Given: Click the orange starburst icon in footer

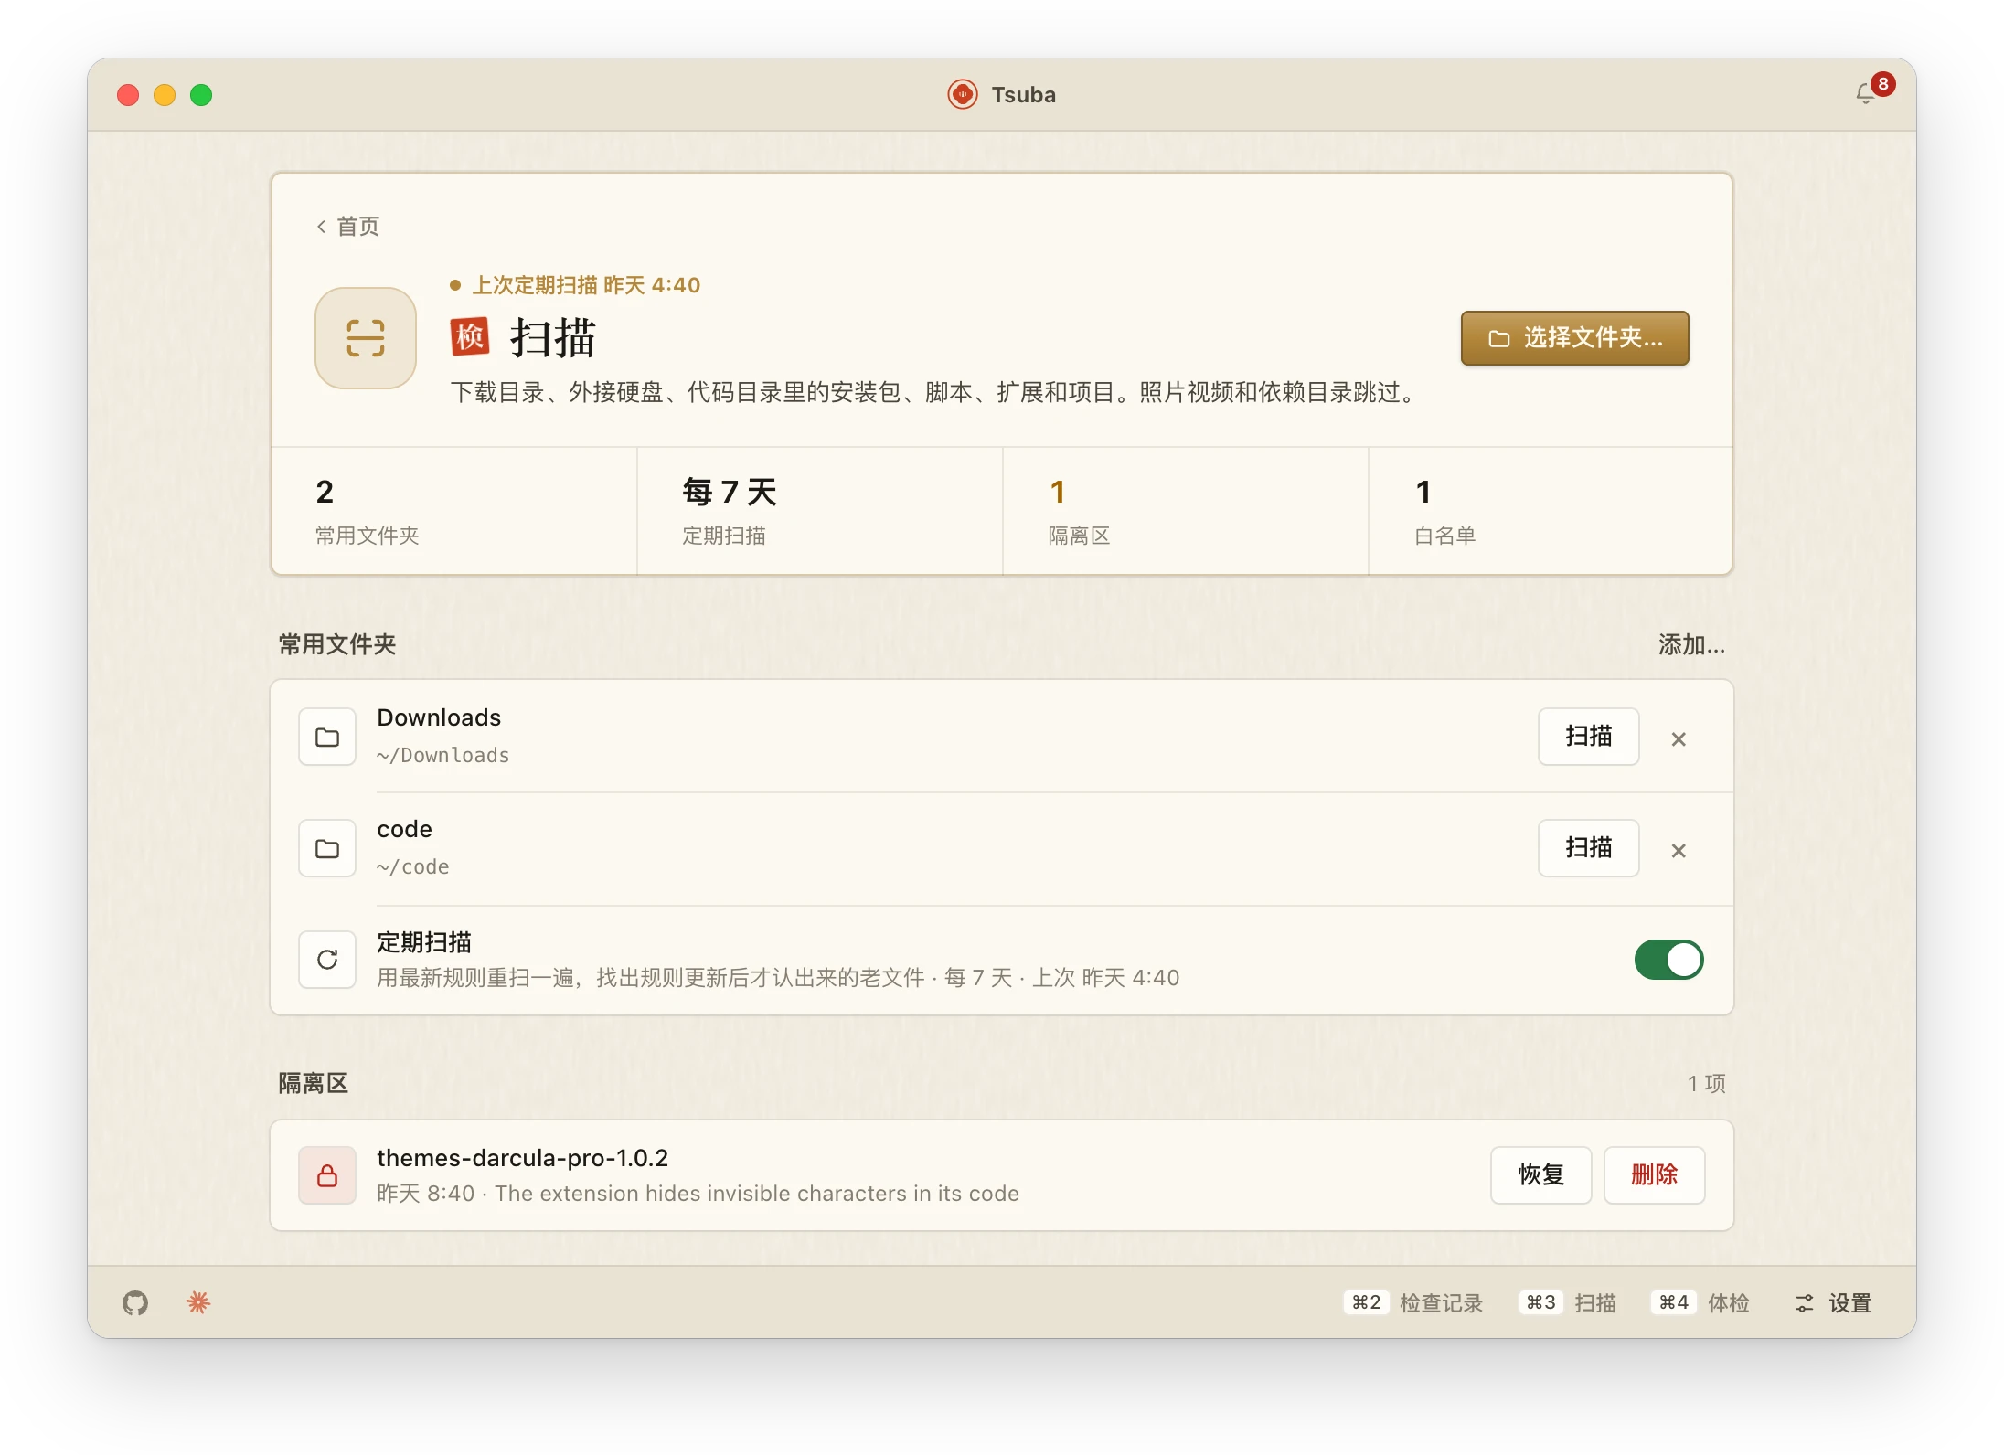Looking at the screenshot, I should click(x=198, y=1302).
